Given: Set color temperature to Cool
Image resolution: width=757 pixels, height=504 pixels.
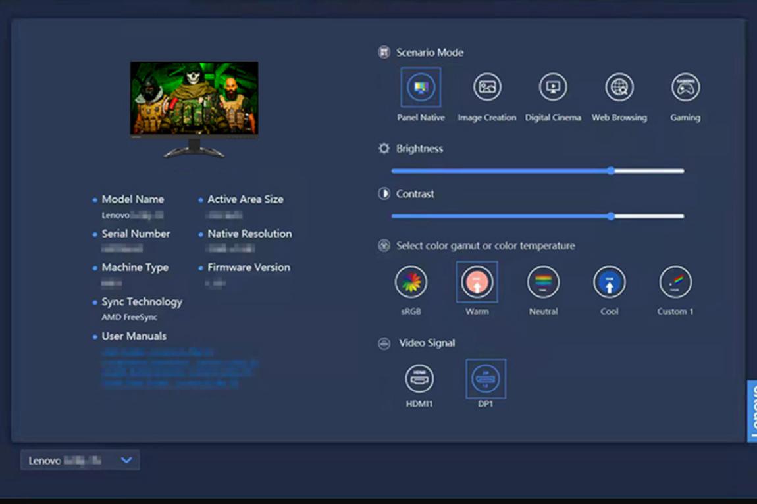Looking at the screenshot, I should click(610, 282).
